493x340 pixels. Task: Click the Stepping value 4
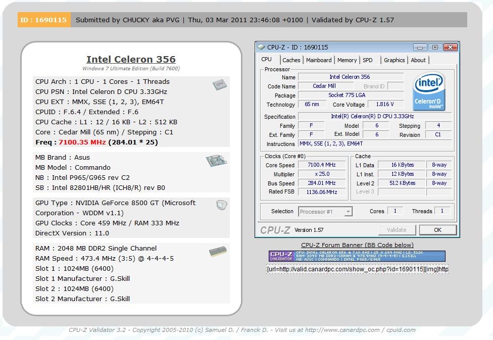pyautogui.click(x=438, y=125)
